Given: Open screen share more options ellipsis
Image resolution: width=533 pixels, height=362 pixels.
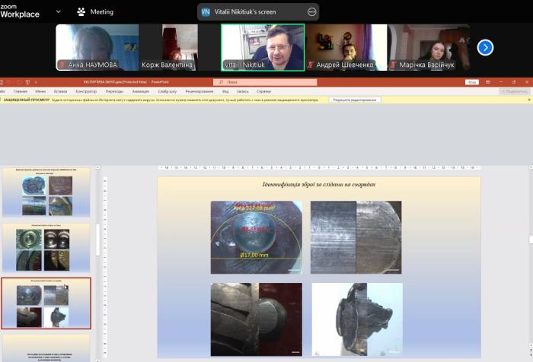Looking at the screenshot, I should [311, 12].
